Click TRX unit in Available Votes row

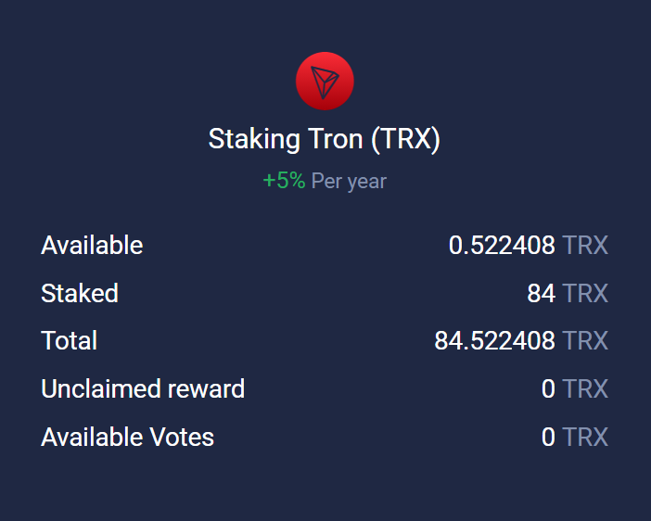pyautogui.click(x=585, y=437)
